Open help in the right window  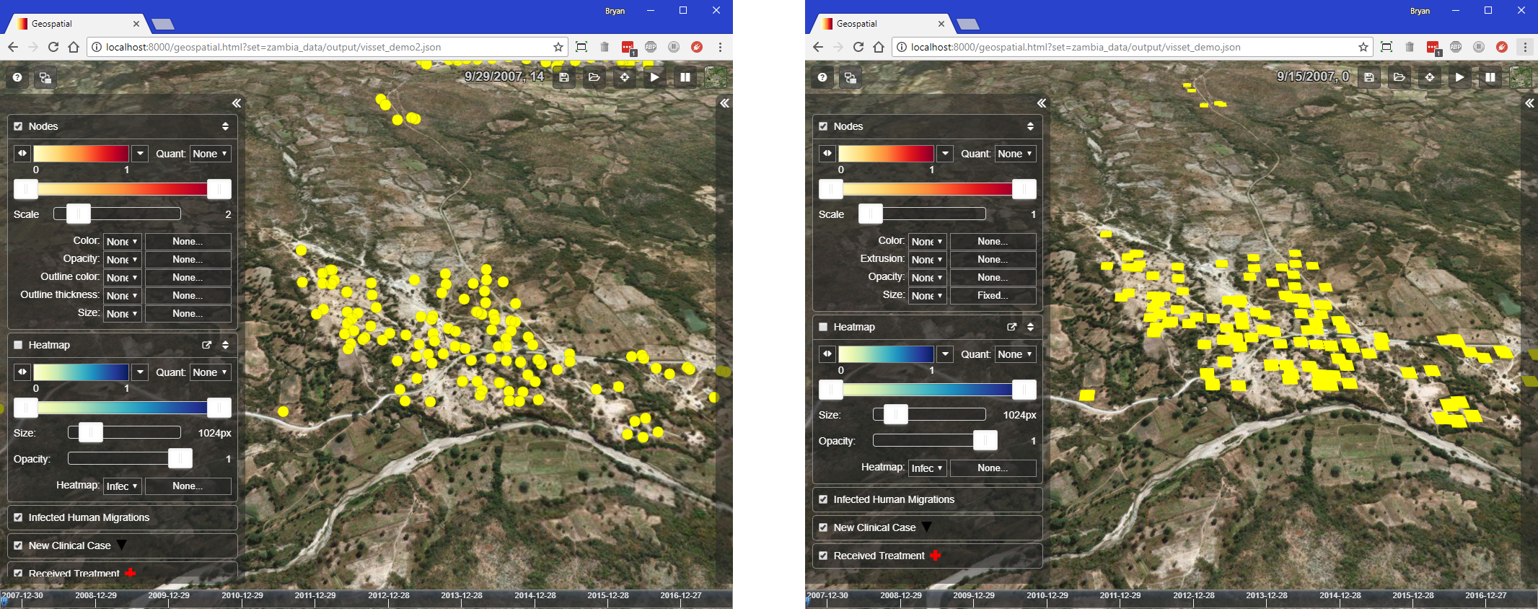822,77
